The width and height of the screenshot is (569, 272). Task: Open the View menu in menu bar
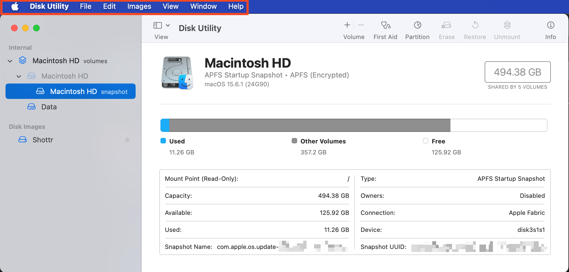point(171,6)
